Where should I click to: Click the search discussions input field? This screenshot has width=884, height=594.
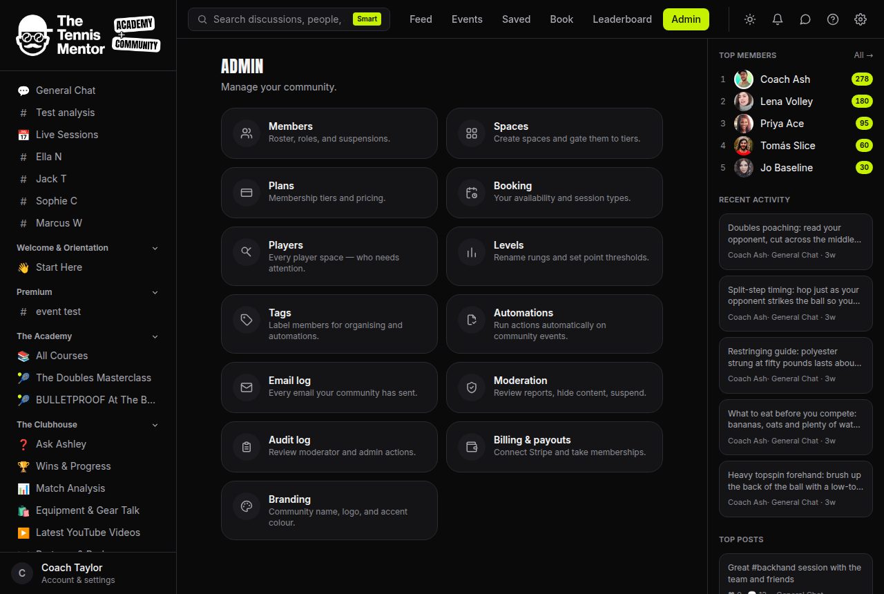pyautogui.click(x=289, y=19)
